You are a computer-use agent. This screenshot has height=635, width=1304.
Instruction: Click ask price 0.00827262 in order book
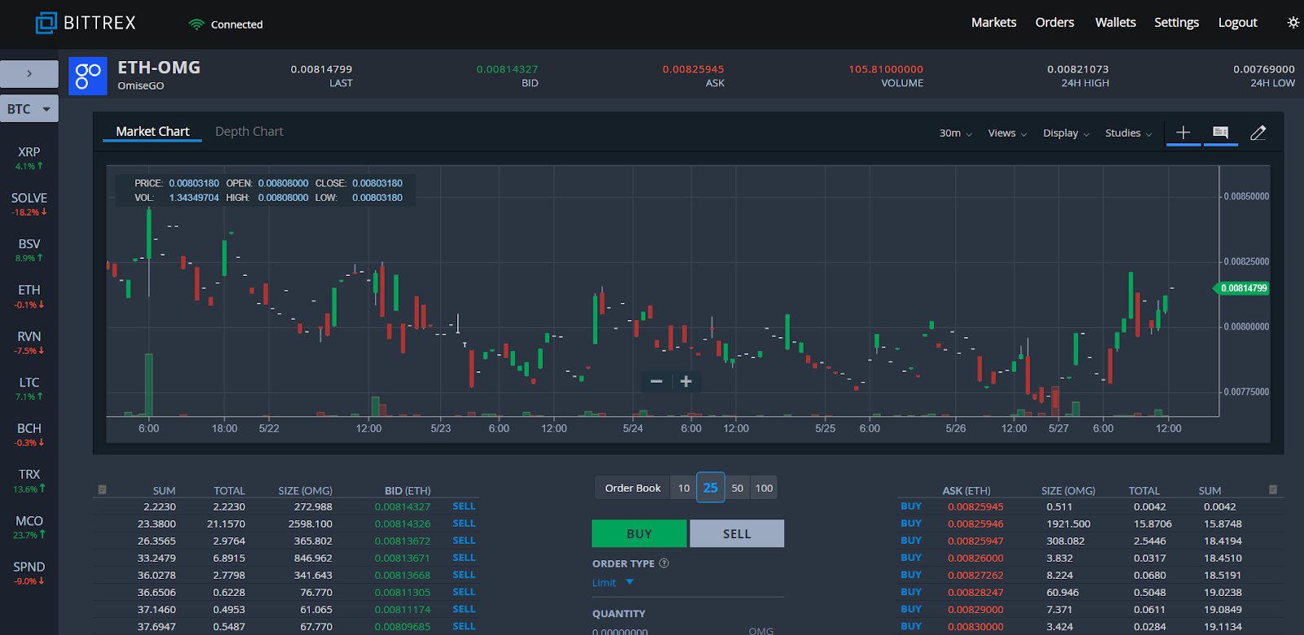(x=976, y=575)
